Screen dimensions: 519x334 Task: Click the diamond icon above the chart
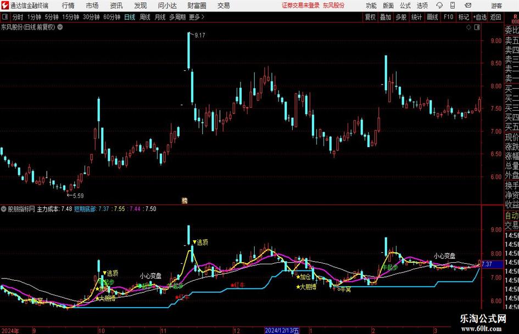(468, 27)
